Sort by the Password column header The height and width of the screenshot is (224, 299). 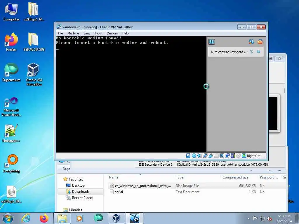point(269,177)
